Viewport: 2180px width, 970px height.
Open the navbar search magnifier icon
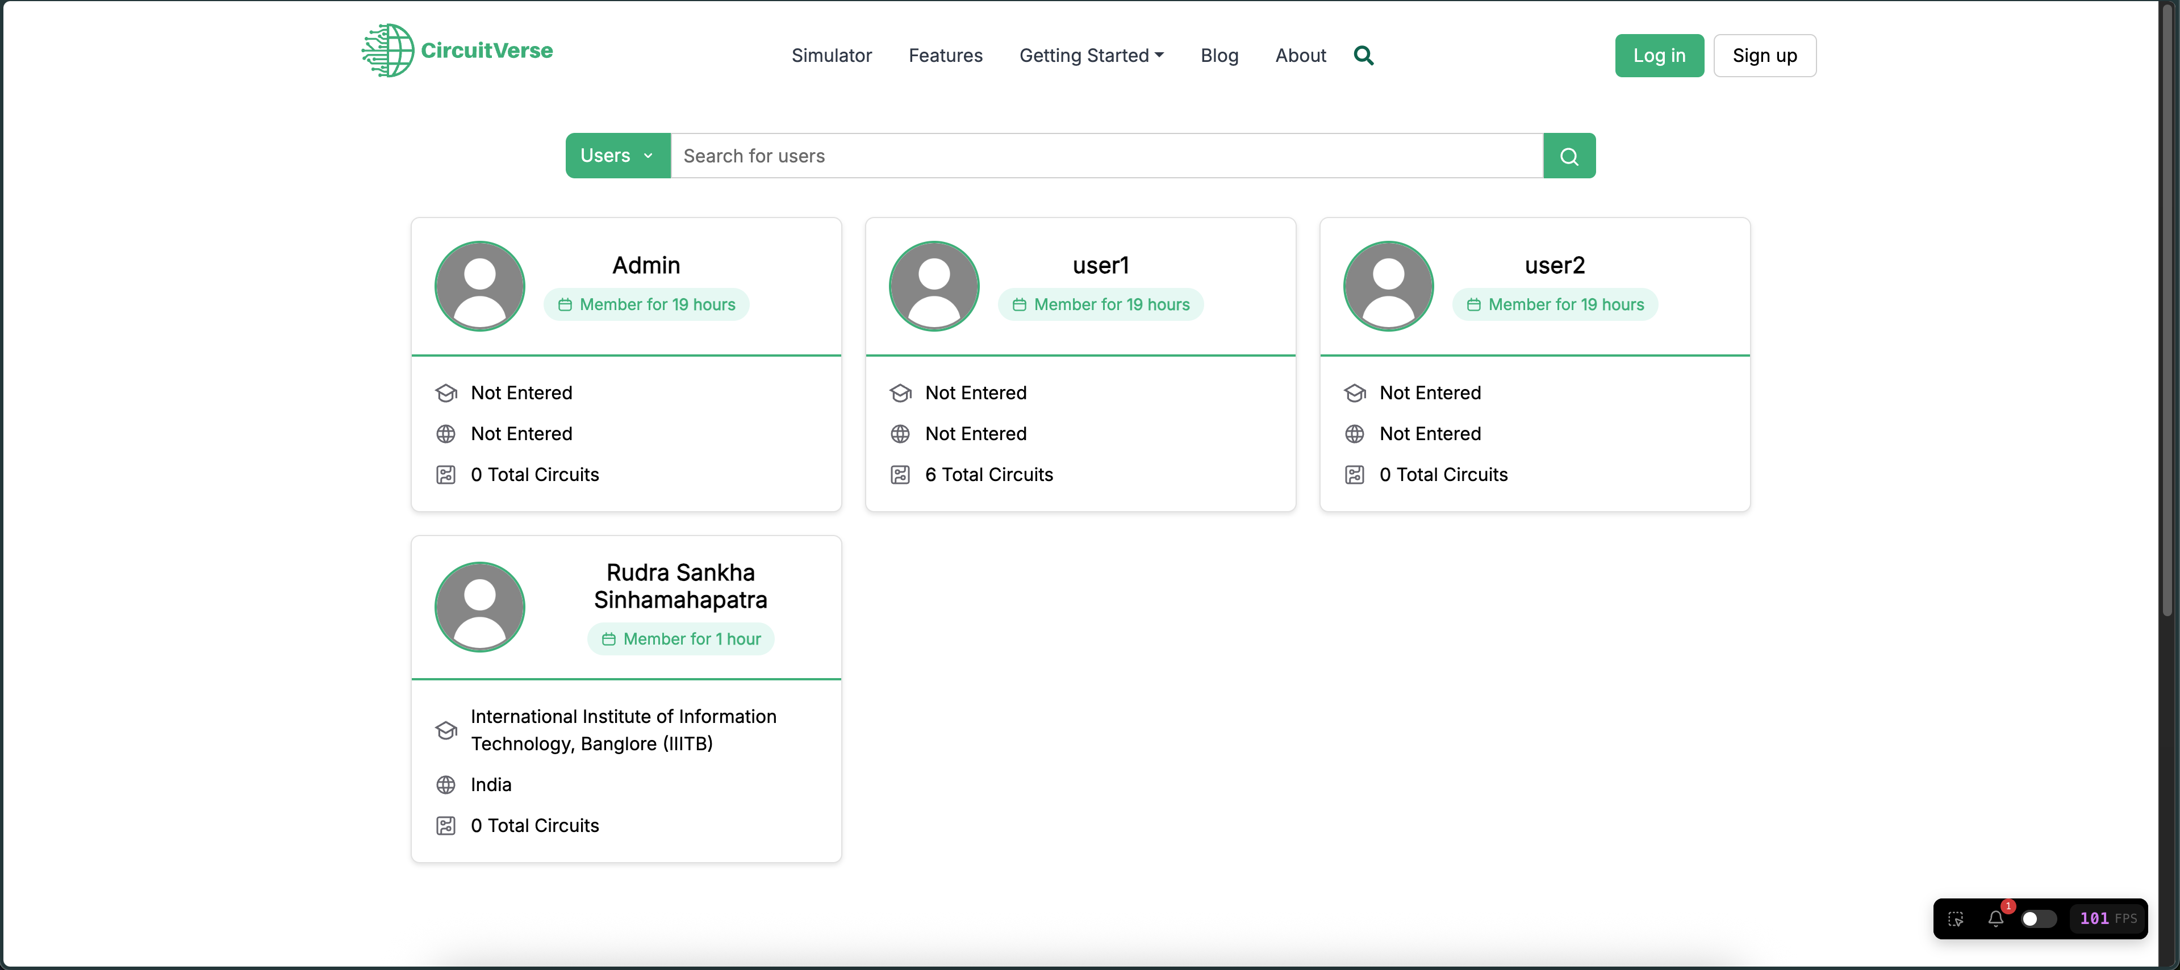(x=1363, y=55)
